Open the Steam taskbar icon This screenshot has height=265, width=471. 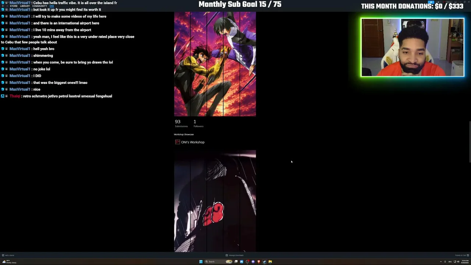(264, 262)
